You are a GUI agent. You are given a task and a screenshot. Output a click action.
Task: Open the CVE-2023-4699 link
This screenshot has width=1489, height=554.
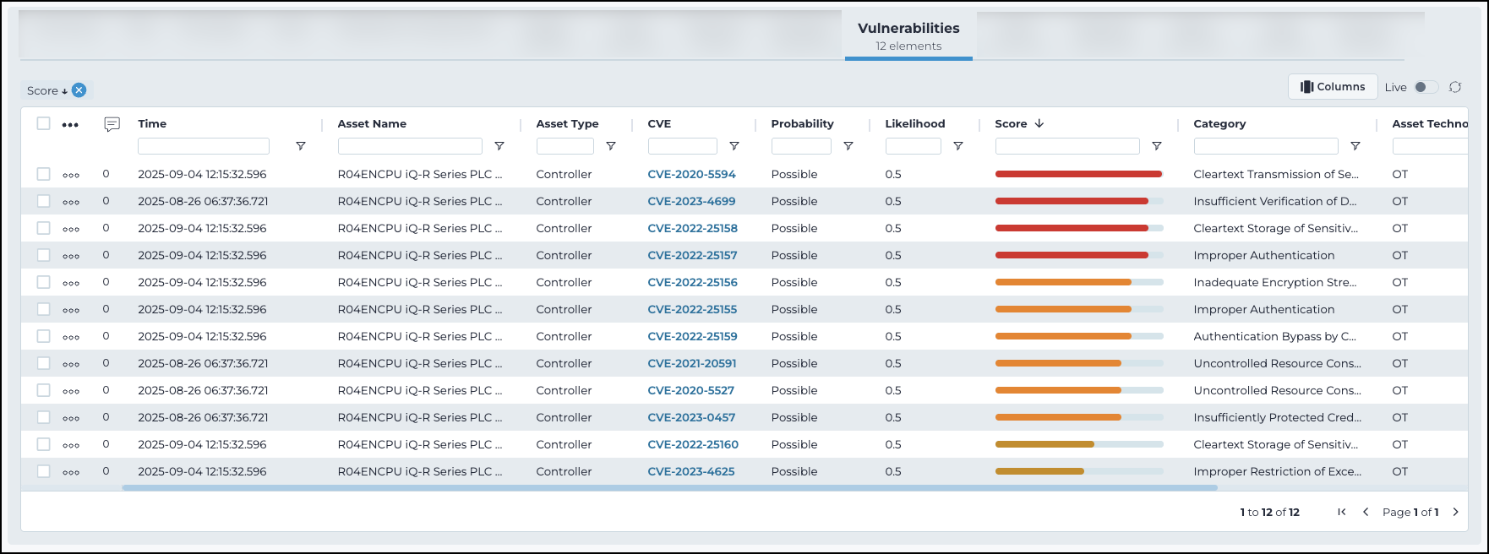(691, 201)
